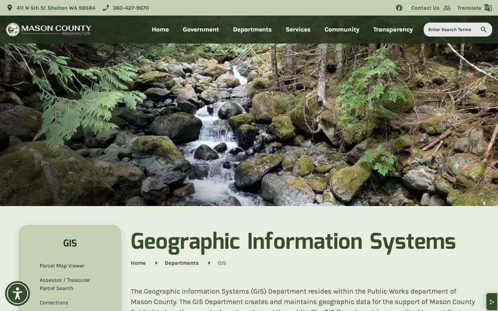Image resolution: width=498 pixels, height=311 pixels.
Task: Click the GIS sidebar heading
Action: 70,243
